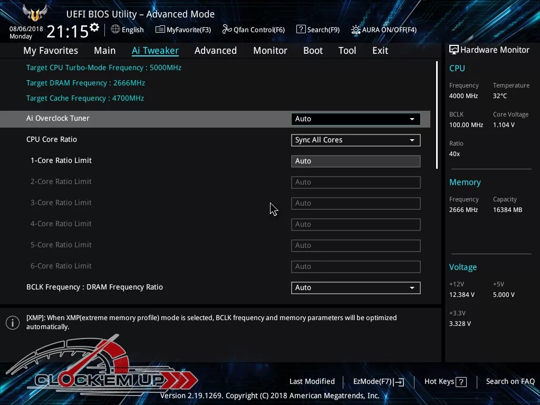
Task: Click CPU frequency value 4000 MHz
Action: (463, 96)
